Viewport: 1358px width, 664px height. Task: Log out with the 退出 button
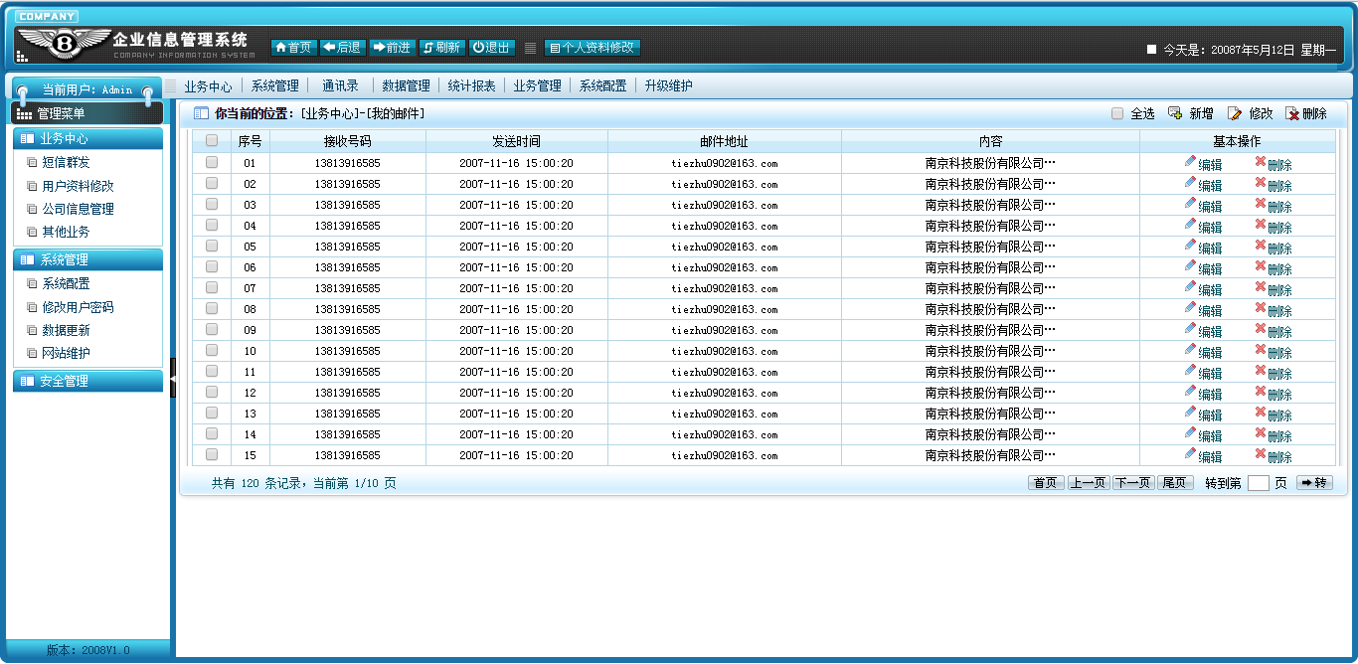(x=491, y=47)
